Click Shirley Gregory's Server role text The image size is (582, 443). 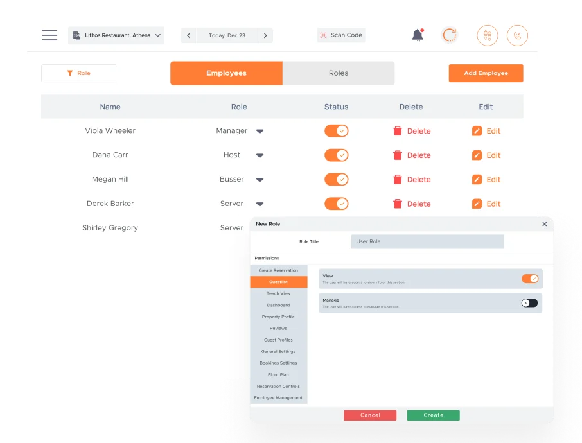pos(232,228)
